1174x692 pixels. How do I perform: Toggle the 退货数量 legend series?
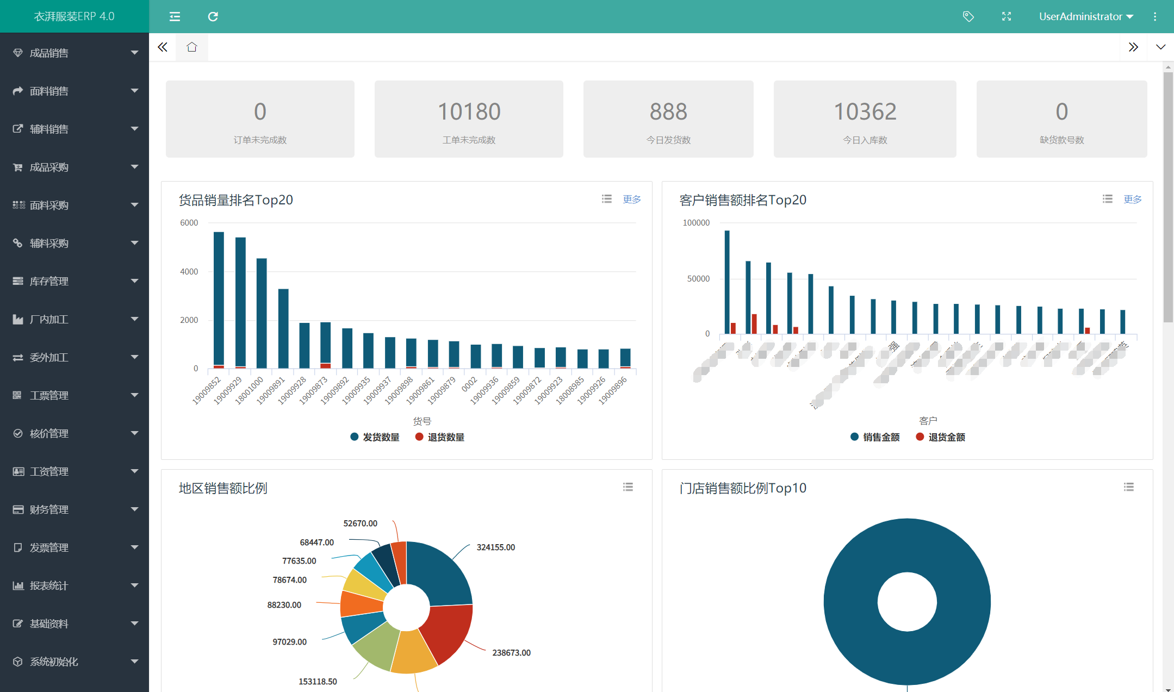440,437
